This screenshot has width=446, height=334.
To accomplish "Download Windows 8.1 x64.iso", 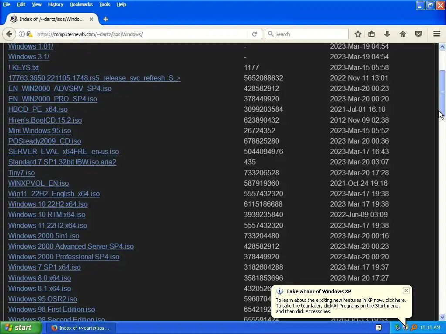I will (x=40, y=289).
